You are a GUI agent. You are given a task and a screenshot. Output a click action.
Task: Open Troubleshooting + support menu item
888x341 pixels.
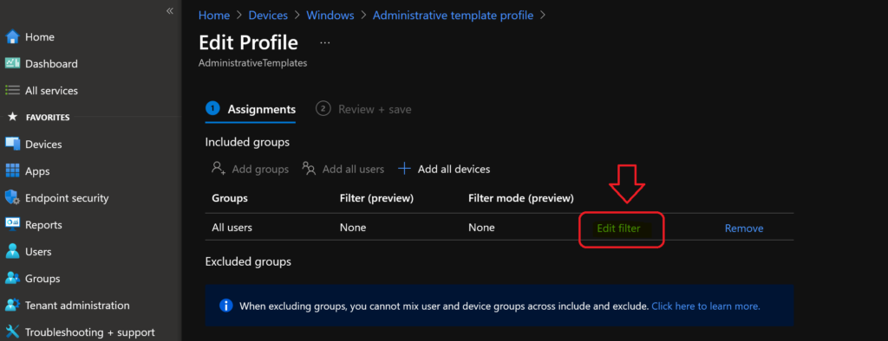90,332
